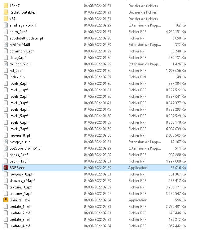Click the Rockstar uninstall.exe icon
This screenshot has height=235, width=212.
pos(6,200)
